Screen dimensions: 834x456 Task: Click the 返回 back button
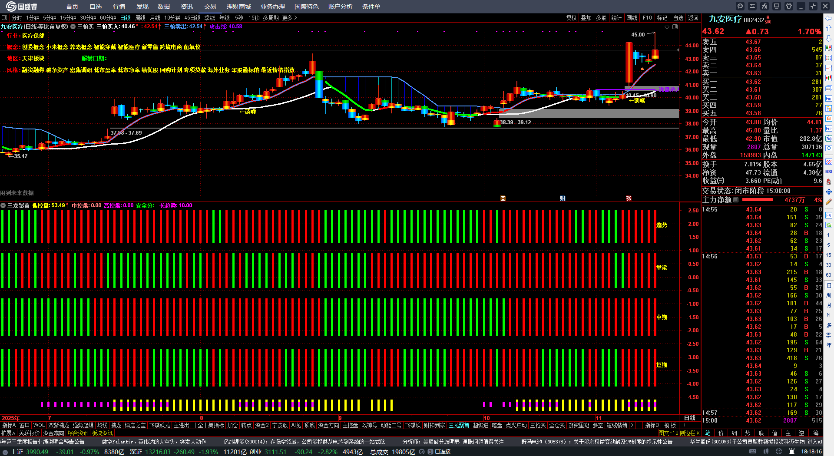pyautogui.click(x=693, y=18)
